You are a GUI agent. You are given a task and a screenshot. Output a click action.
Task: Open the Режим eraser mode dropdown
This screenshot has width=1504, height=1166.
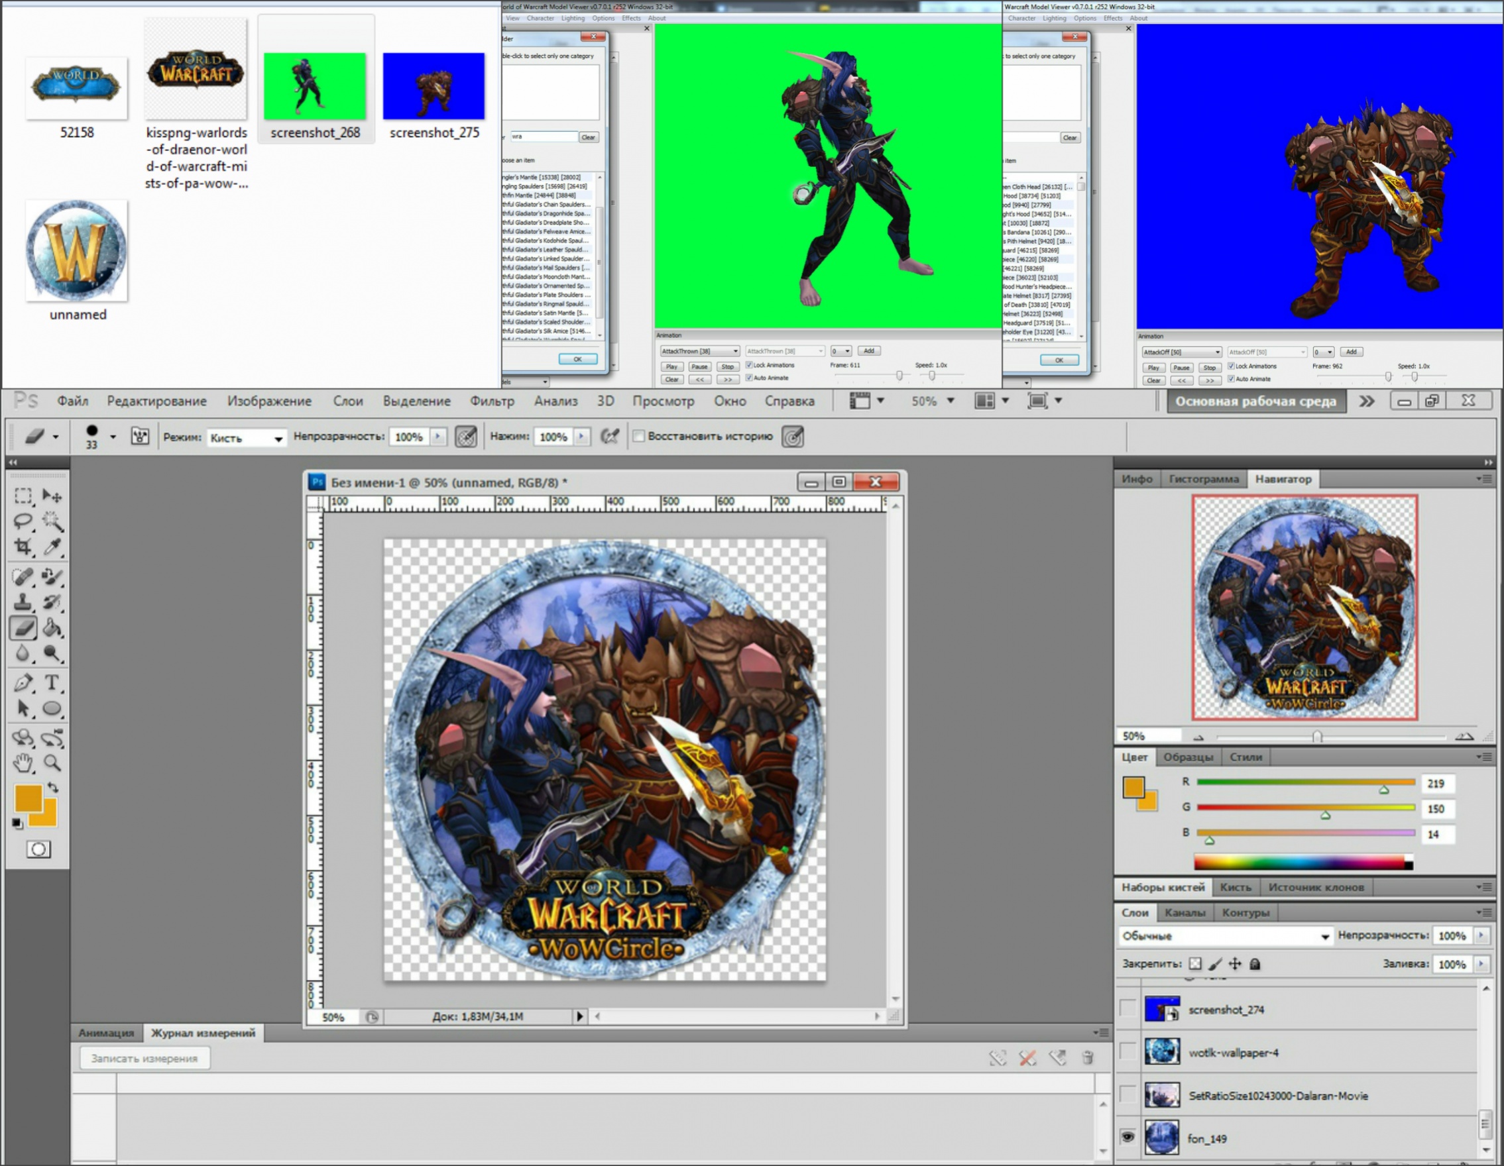pos(246,438)
